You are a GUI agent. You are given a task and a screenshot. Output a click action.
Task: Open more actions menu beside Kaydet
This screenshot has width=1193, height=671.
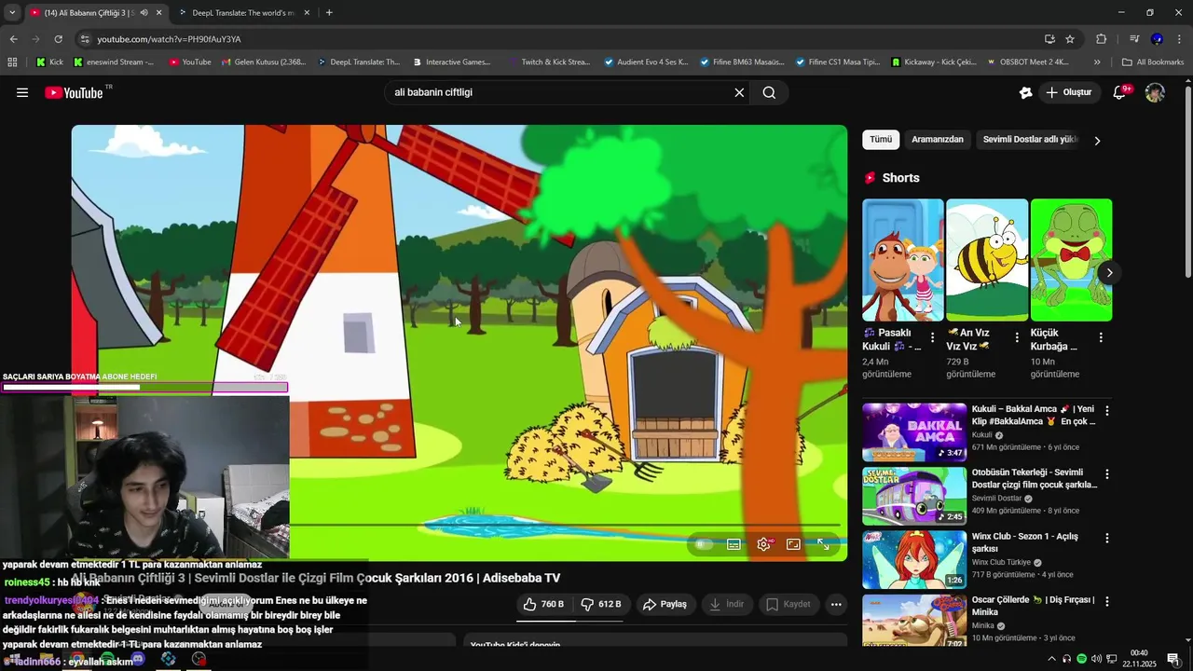pyautogui.click(x=836, y=604)
